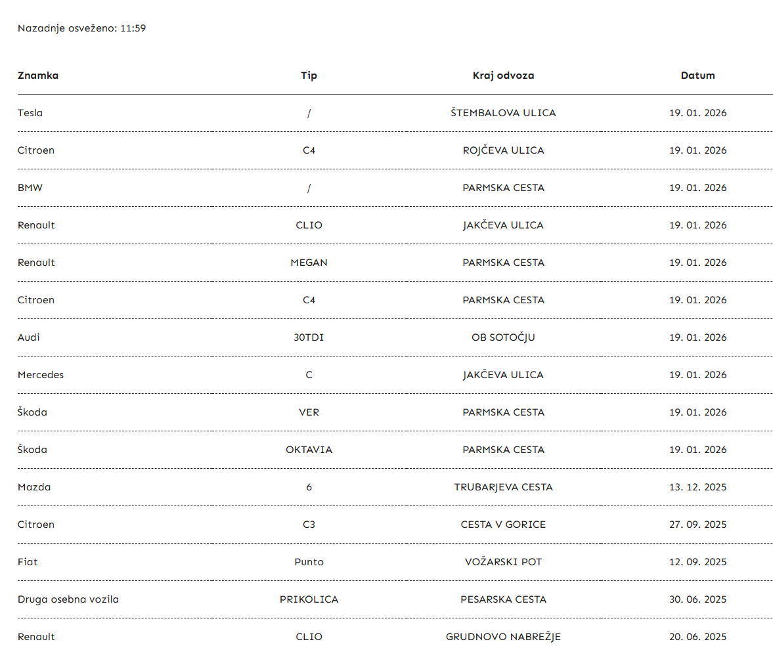
Task: Click GRUDNOVO NABREŽJE location cell
Action: pyautogui.click(x=503, y=637)
